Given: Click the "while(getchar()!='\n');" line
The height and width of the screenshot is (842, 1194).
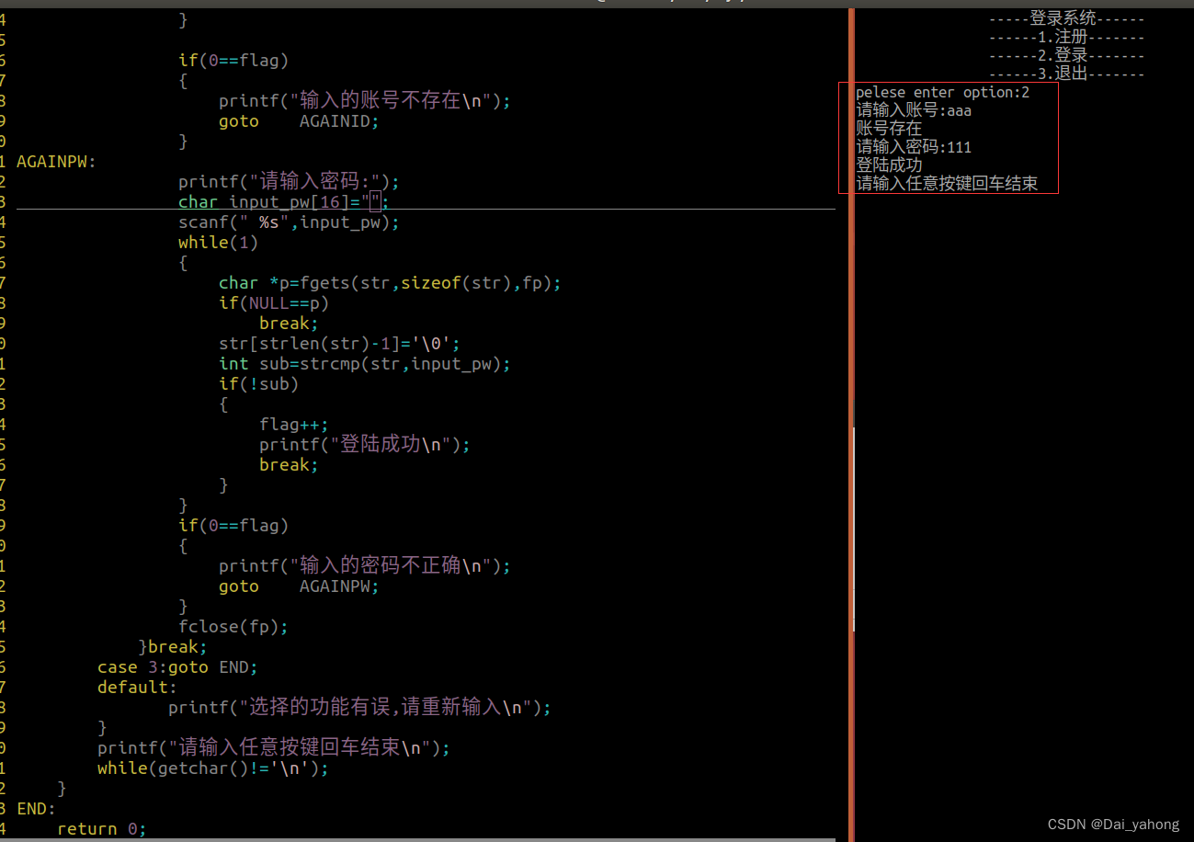Looking at the screenshot, I should click(213, 768).
